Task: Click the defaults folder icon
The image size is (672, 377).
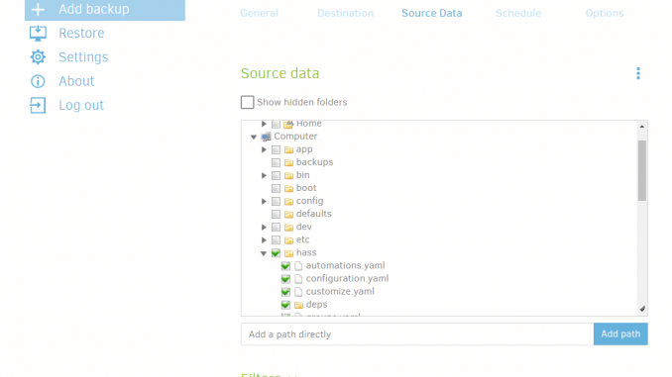Action: [x=288, y=214]
